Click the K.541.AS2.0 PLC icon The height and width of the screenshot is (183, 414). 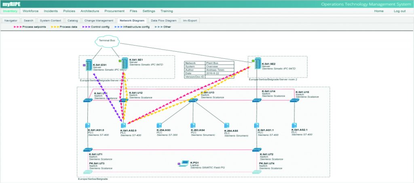(123, 125)
